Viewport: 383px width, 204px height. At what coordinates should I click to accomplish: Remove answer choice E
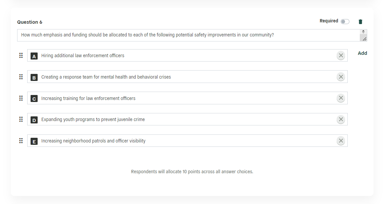click(x=341, y=140)
